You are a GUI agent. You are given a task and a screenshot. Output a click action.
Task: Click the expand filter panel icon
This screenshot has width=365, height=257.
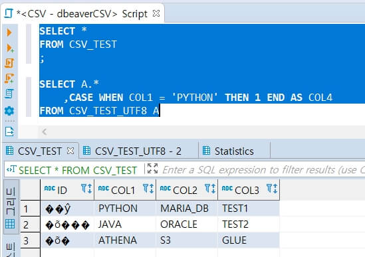click(x=153, y=169)
